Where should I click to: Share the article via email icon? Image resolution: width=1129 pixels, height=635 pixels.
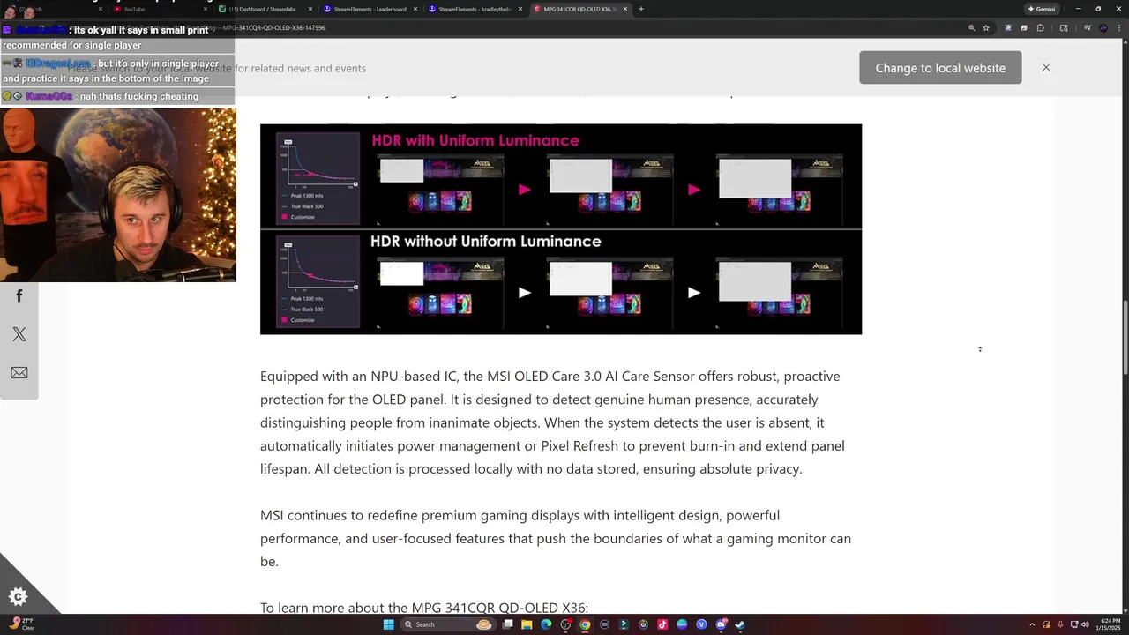pos(19,373)
